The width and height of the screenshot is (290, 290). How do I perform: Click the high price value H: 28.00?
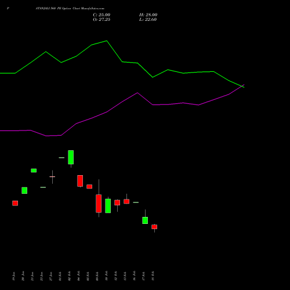pyautogui.click(x=148, y=15)
